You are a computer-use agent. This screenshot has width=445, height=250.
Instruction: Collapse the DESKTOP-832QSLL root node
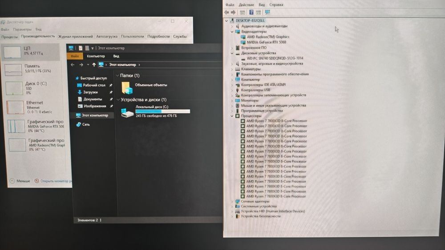tap(227, 21)
